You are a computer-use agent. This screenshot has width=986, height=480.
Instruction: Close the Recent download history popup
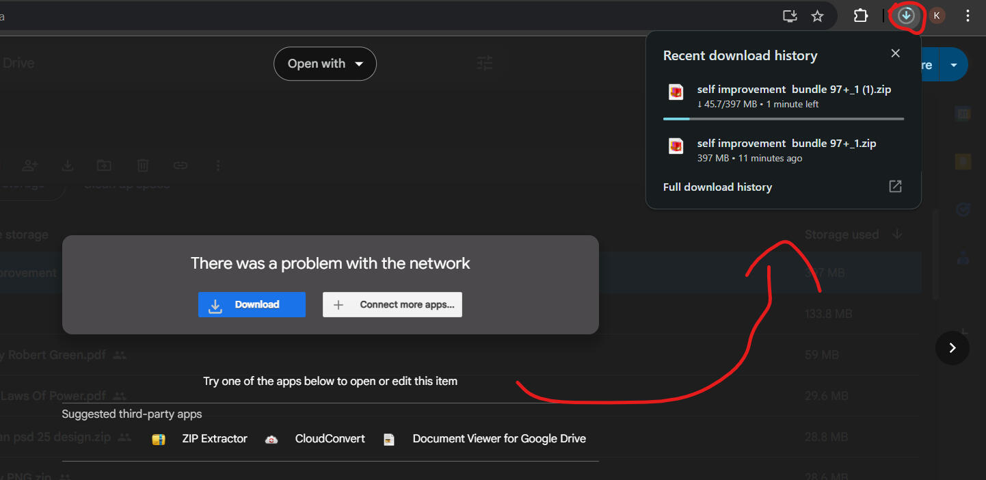pos(895,53)
